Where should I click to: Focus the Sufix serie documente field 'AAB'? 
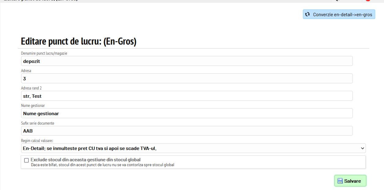(x=186, y=131)
